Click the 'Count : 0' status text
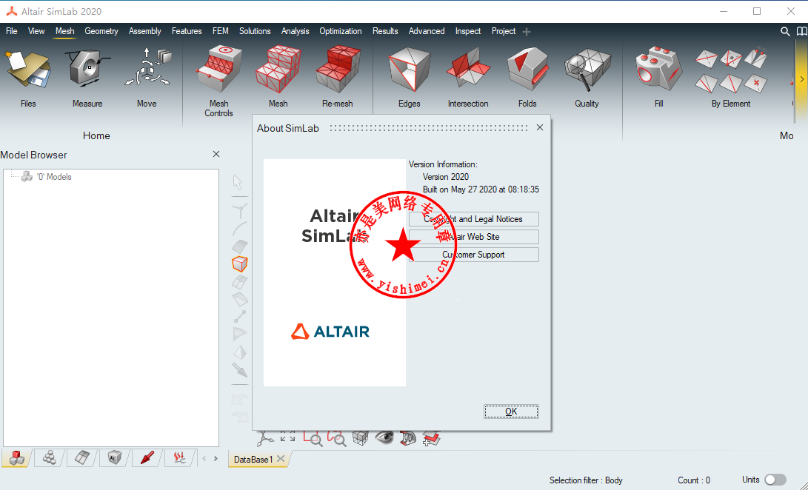The image size is (808, 490). coord(694,480)
